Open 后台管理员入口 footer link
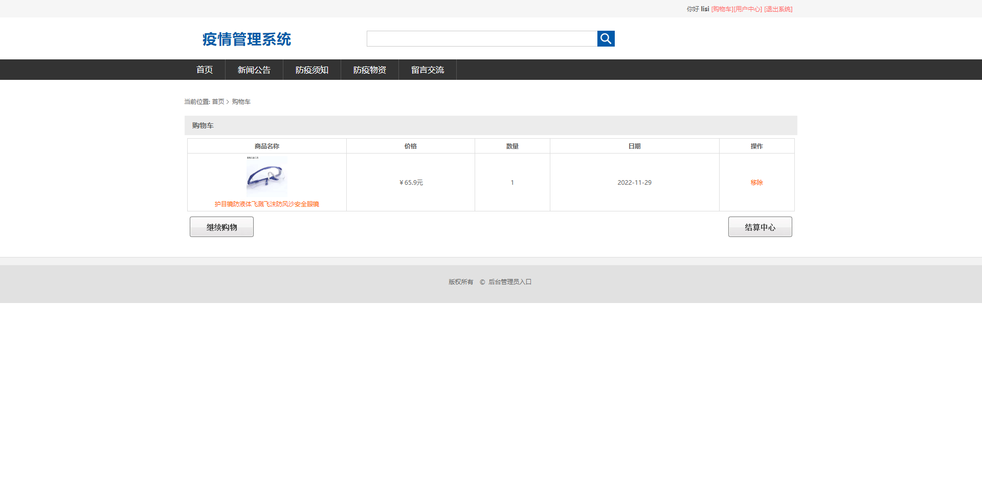The height and width of the screenshot is (496, 982). click(x=510, y=282)
